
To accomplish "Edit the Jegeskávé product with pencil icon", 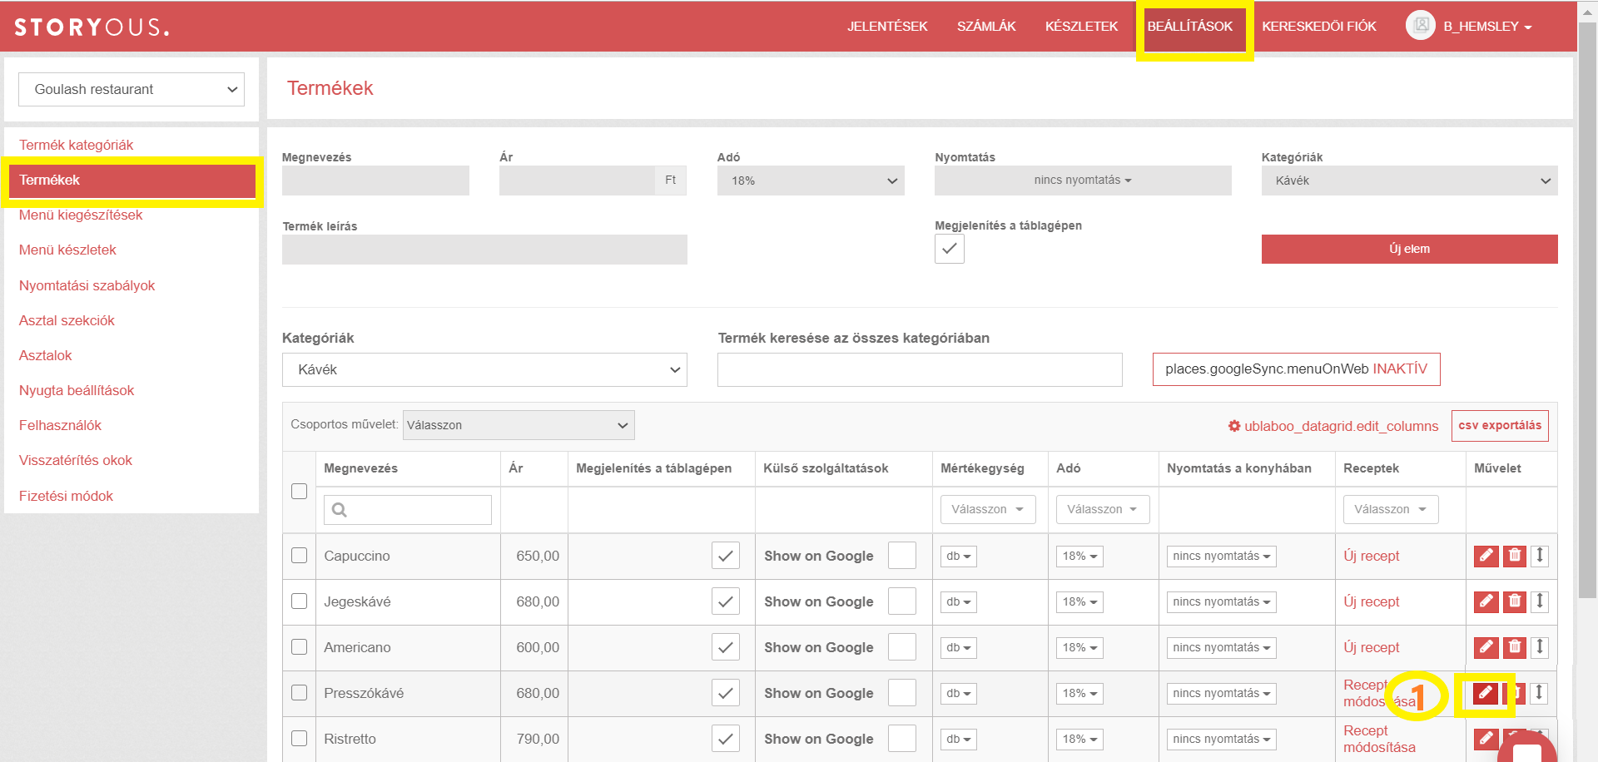I will (1486, 601).
